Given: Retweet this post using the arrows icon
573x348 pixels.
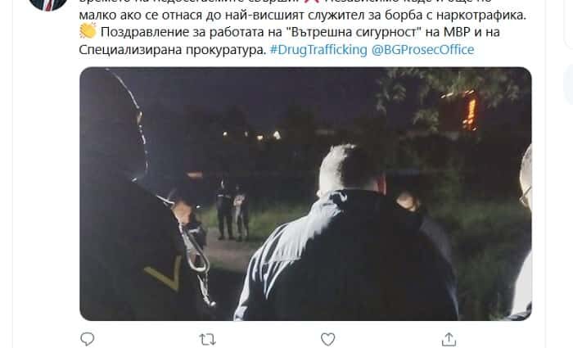Looking at the screenshot, I should pos(207,340).
